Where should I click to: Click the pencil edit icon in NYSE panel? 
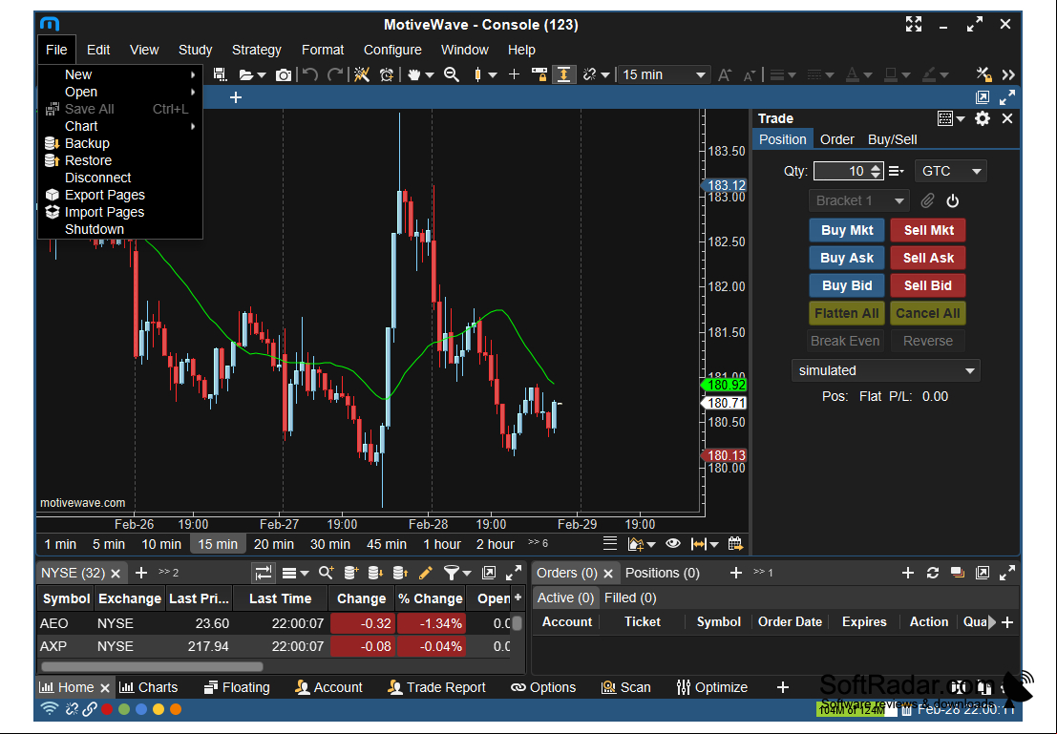click(x=425, y=573)
